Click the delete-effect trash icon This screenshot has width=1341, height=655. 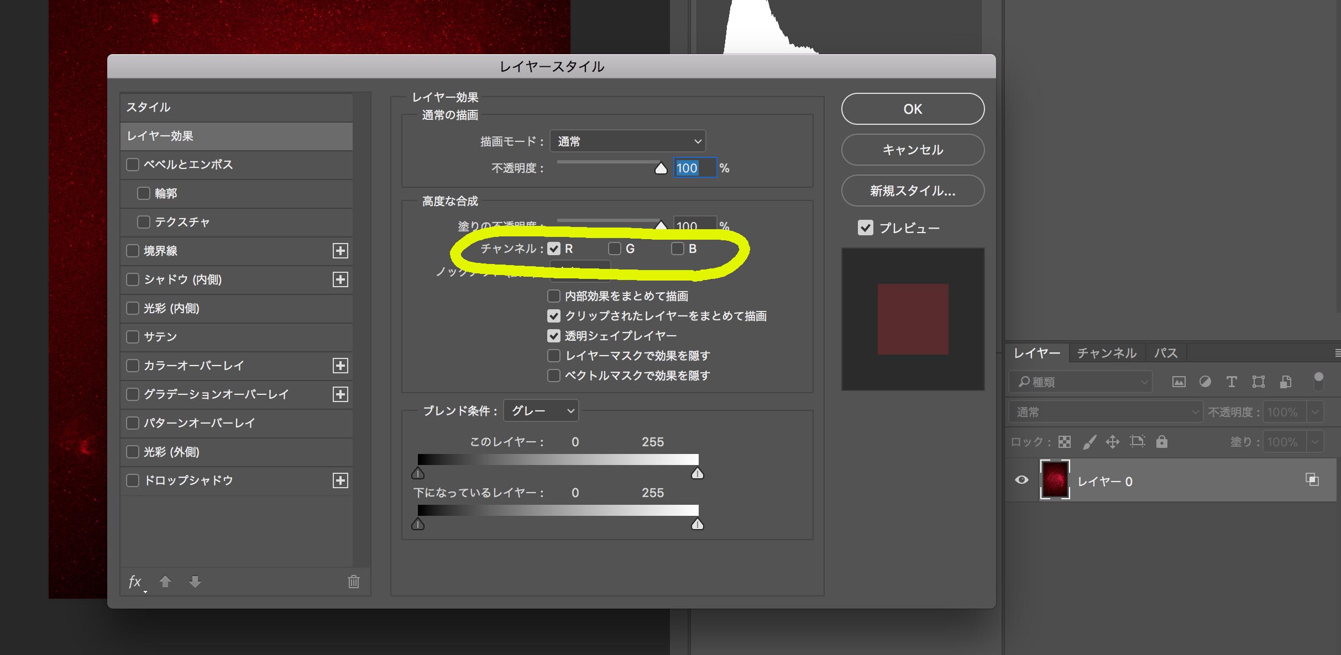(354, 582)
